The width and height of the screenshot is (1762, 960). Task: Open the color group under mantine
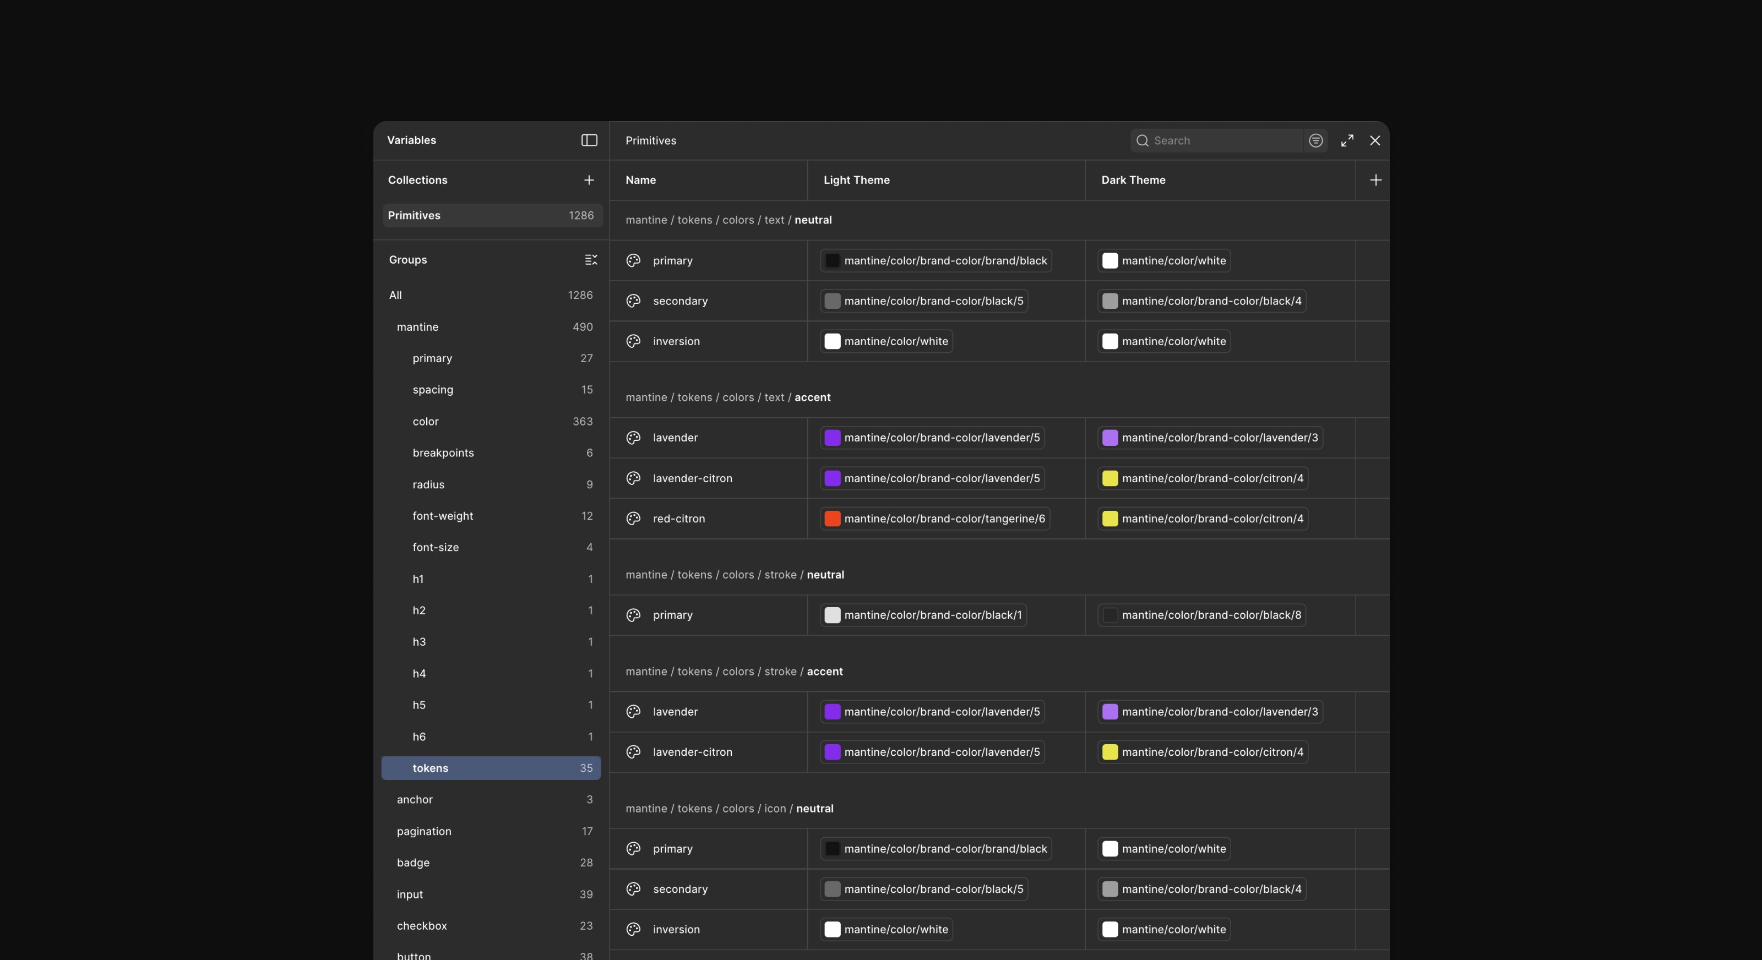point(426,421)
